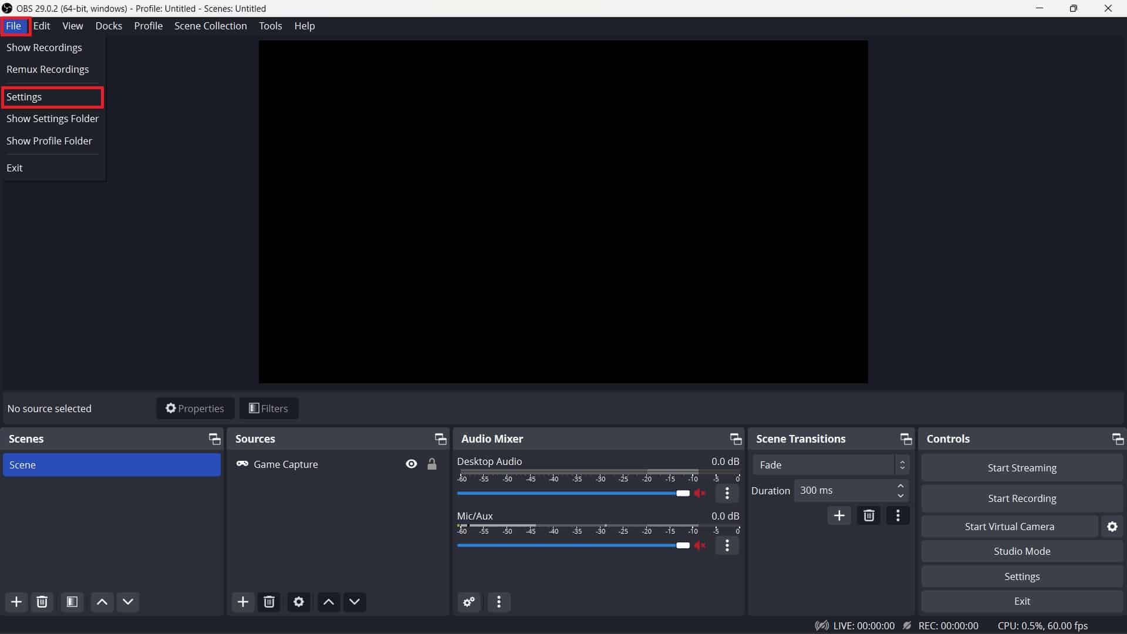Click the audio mixer advanced audio settings icon
Screen dimensions: 1127x634
pos(468,602)
